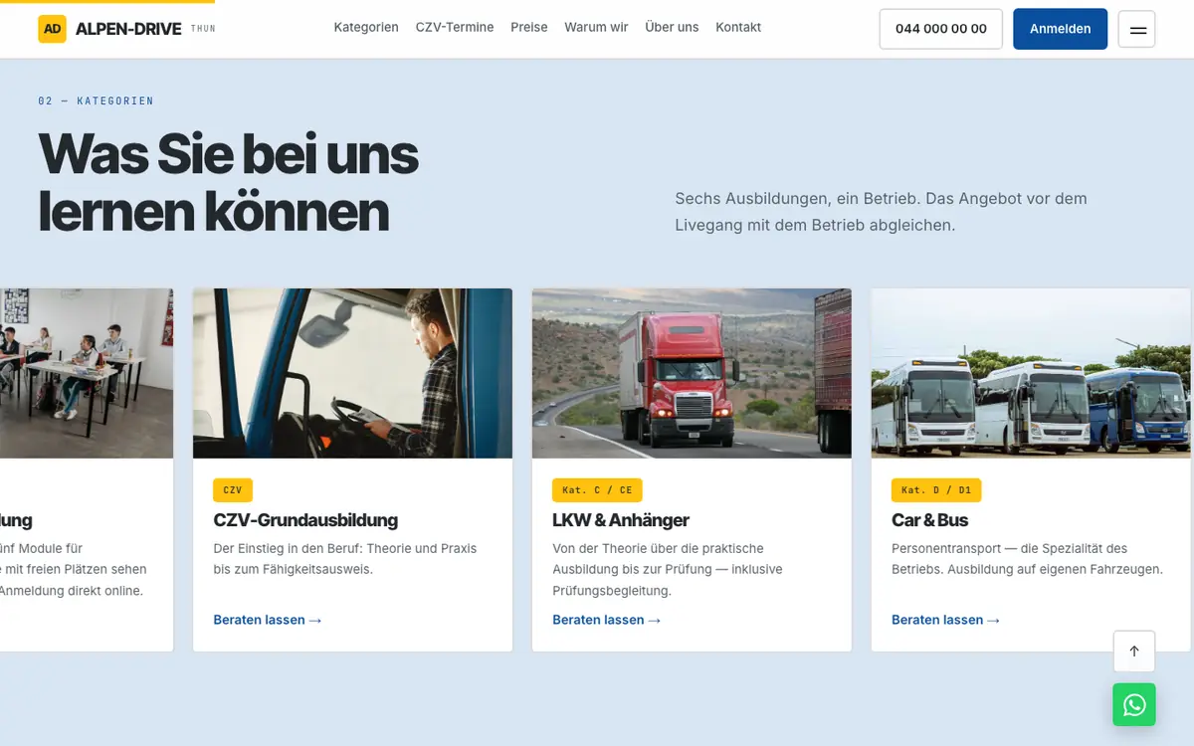1194x746 pixels.
Task: Open the Kategorien nav item
Action: click(366, 28)
